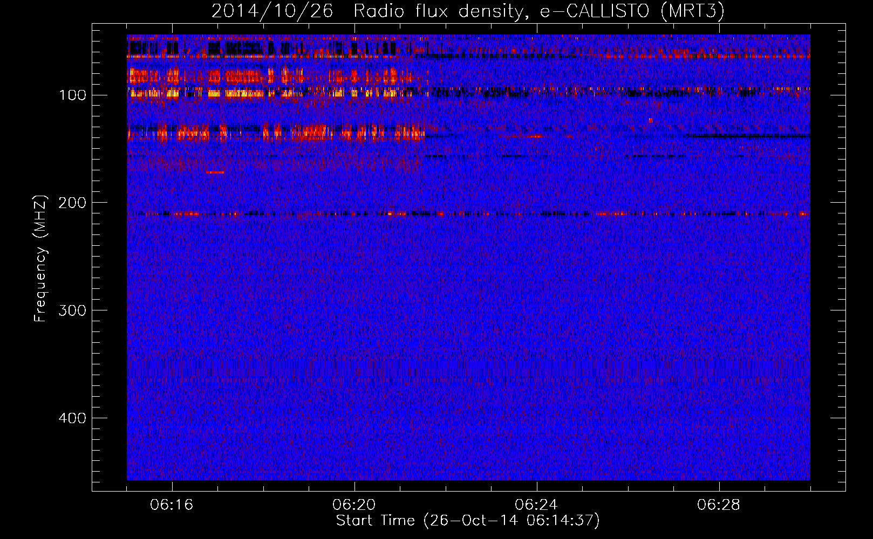This screenshot has height=539, width=873.
Task: Click the 400 frequency tick label
Action: coord(72,418)
